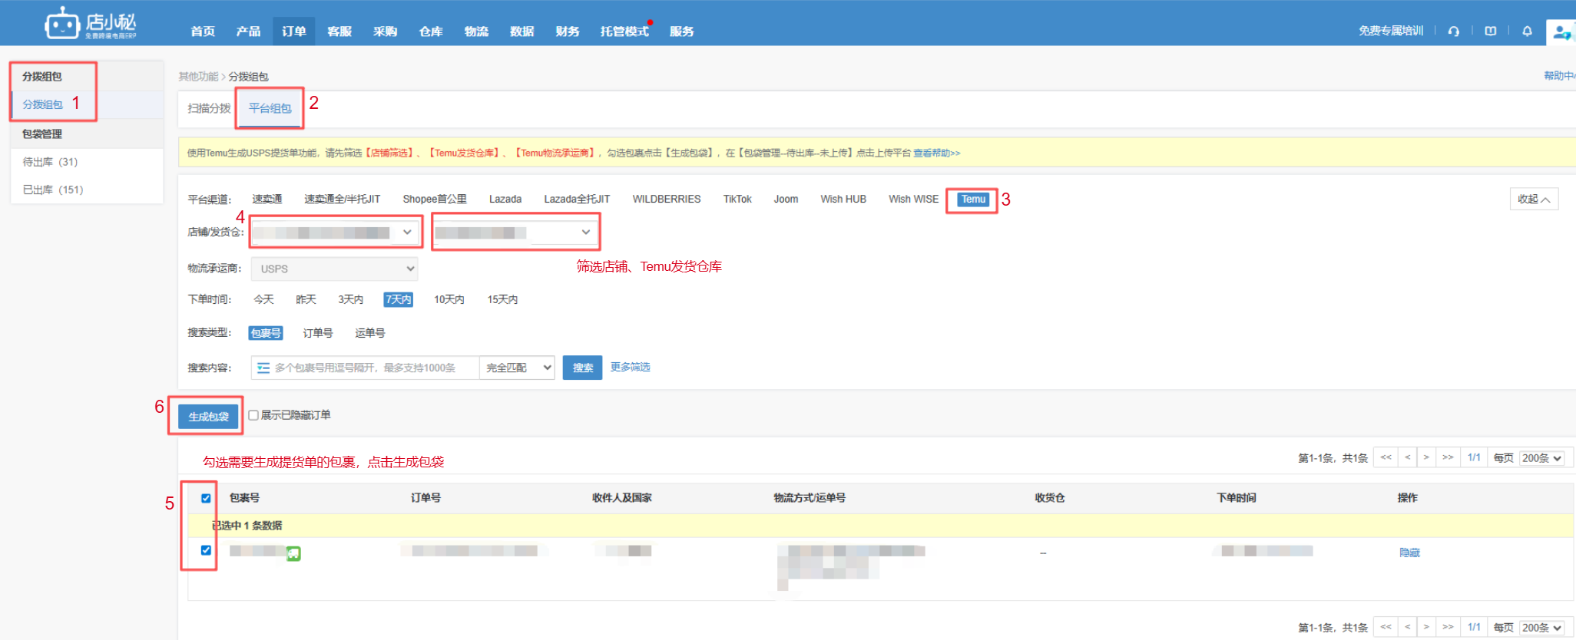Screen dimensions: 1576x640
Task: Switch to 平台组包 tab
Action: click(270, 108)
